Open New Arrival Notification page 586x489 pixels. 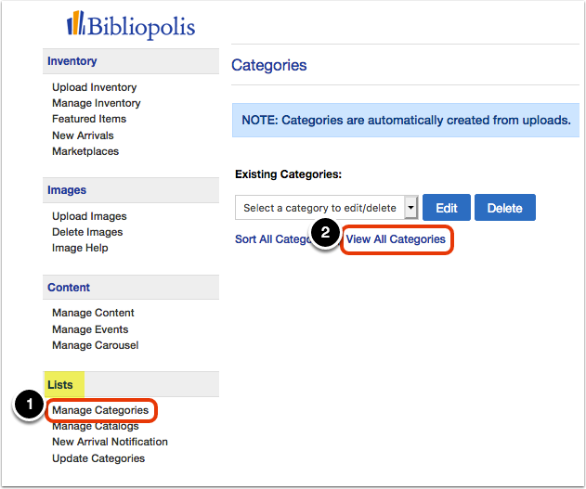coord(110,442)
